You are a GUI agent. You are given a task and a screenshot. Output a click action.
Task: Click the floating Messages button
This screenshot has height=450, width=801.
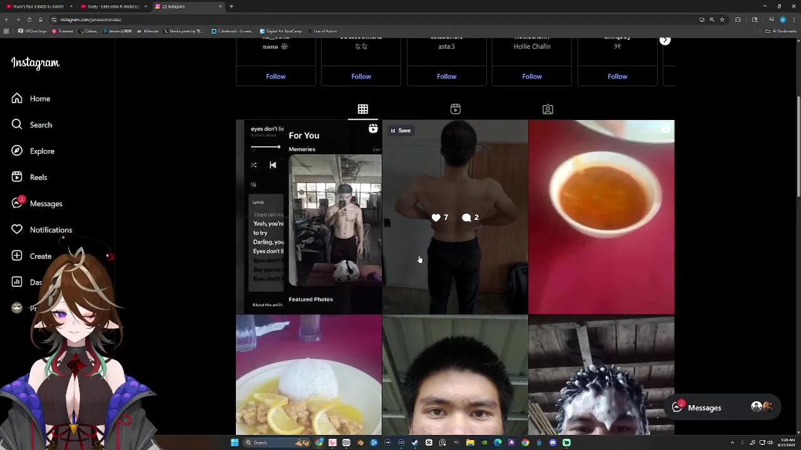click(722, 407)
